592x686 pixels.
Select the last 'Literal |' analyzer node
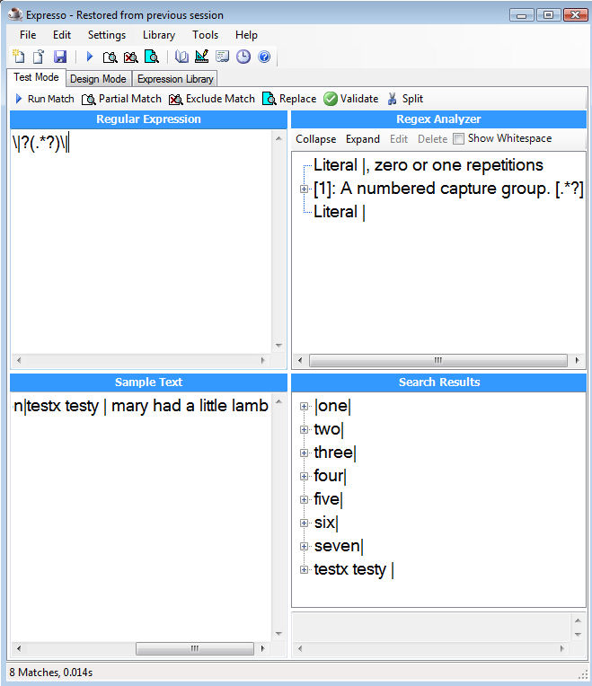tap(340, 212)
